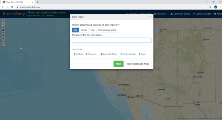Click the city name input field
Screen dimensions: 222x120
pyautogui.click(x=112, y=40)
